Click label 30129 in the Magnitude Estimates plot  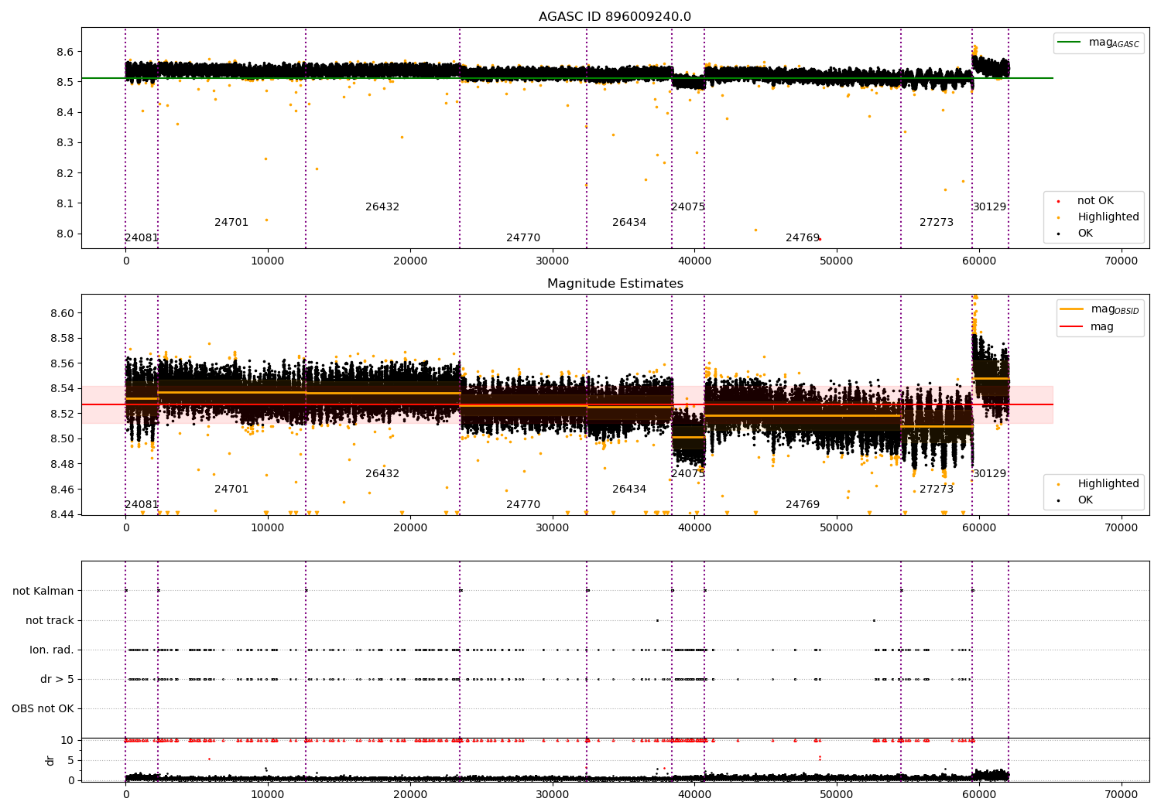tap(990, 474)
